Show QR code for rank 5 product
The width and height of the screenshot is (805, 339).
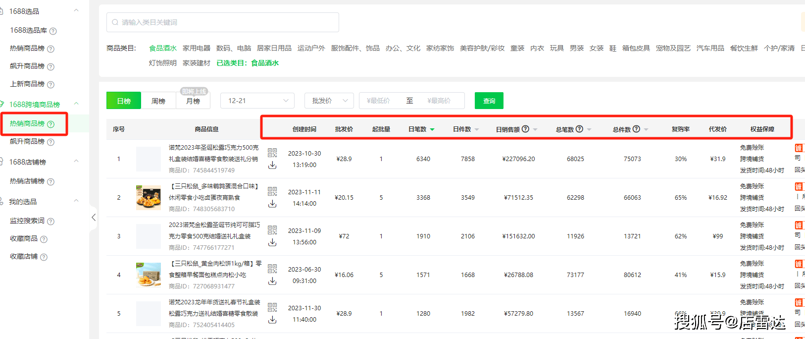pos(272,307)
